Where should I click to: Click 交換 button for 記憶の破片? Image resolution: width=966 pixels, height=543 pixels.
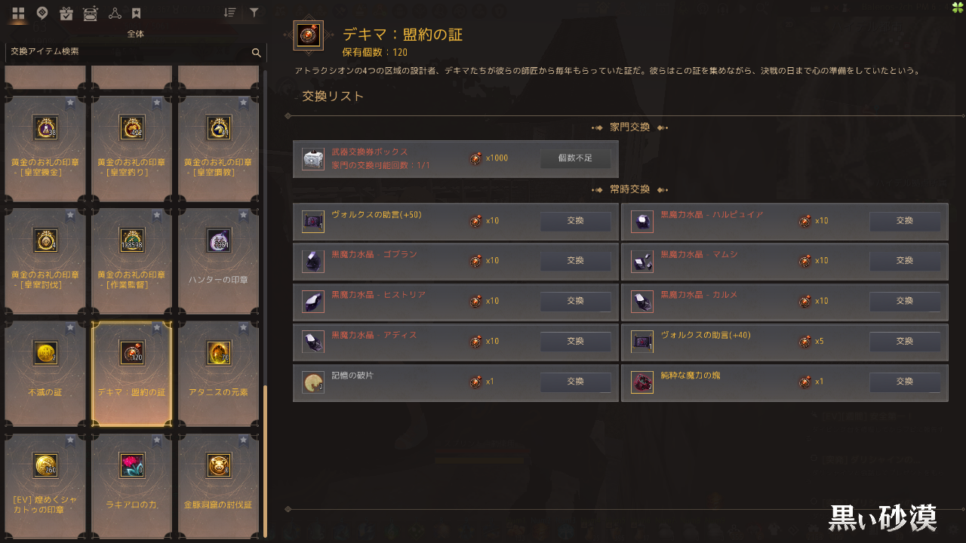575,382
